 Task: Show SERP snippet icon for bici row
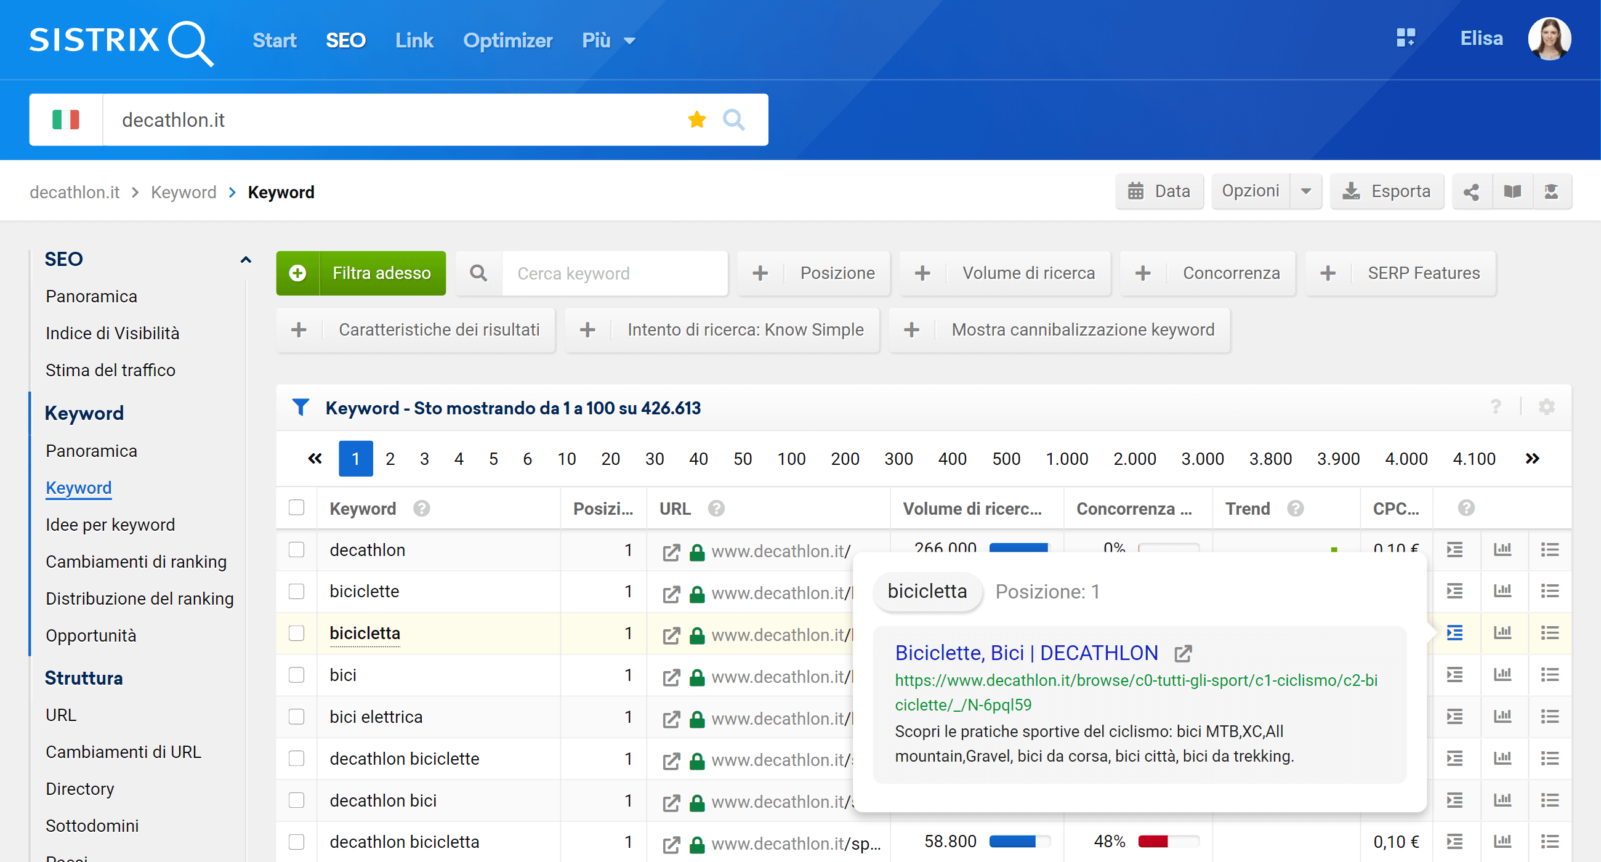tap(1454, 675)
